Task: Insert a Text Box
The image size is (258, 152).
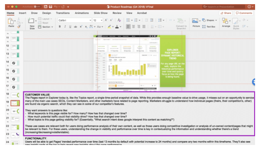Action: [209, 27]
